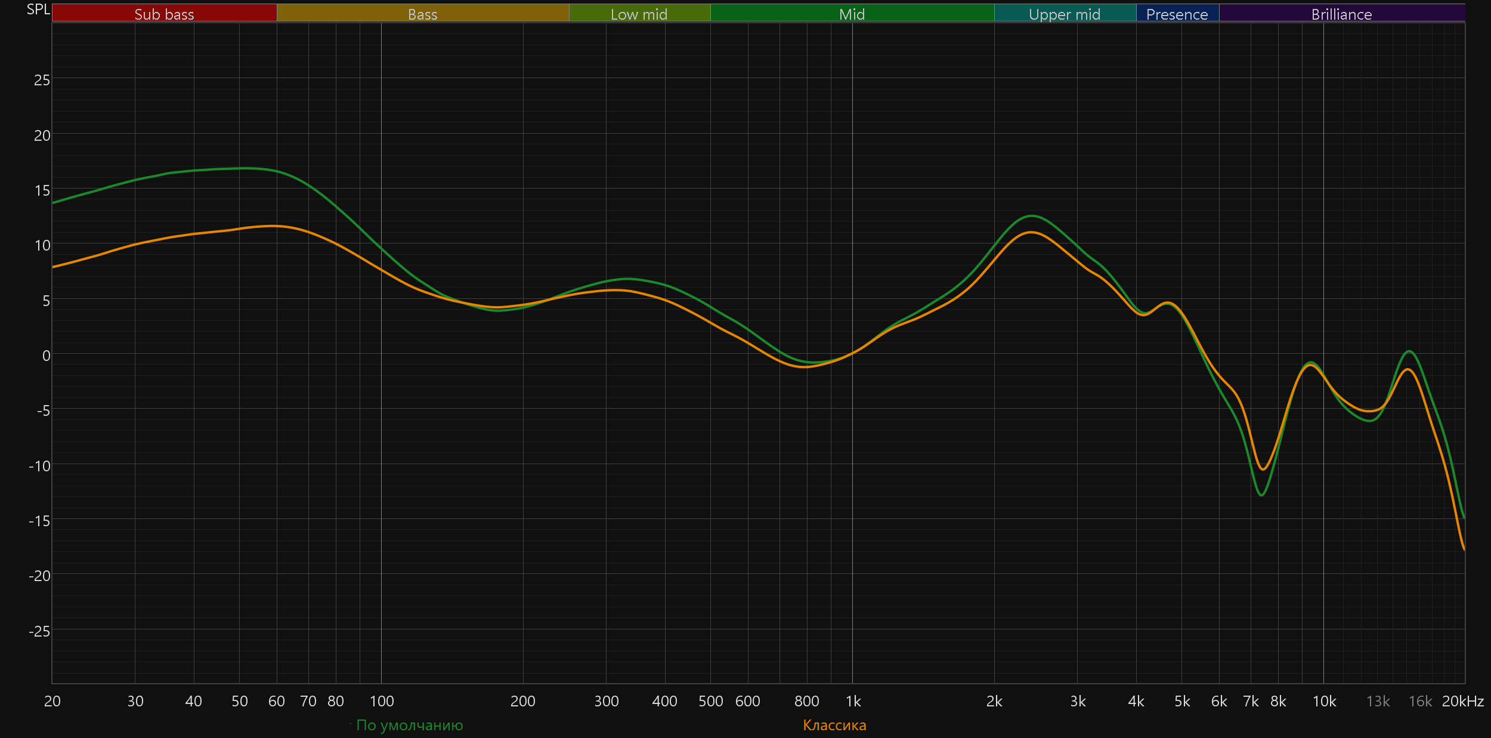Click the SPL axis label
This screenshot has width=1491, height=738.
point(38,10)
